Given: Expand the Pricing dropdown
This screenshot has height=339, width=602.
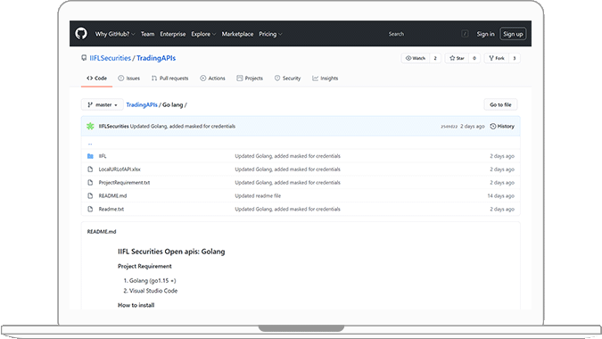Looking at the screenshot, I should [x=270, y=34].
